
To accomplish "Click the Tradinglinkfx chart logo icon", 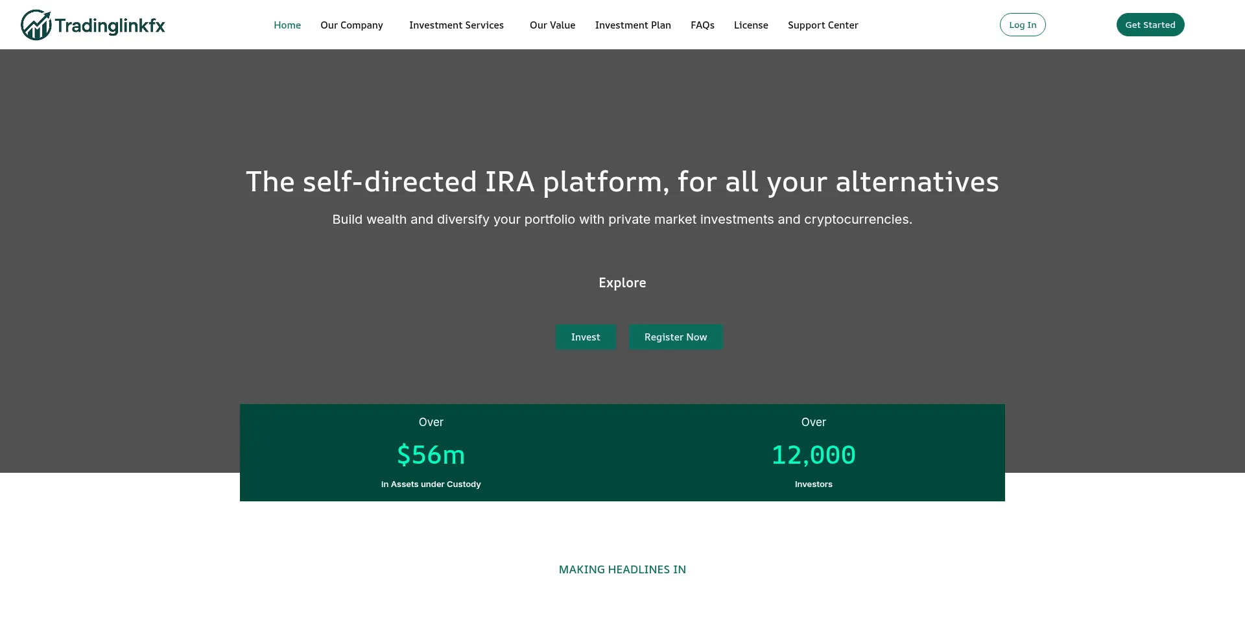I will [x=36, y=25].
